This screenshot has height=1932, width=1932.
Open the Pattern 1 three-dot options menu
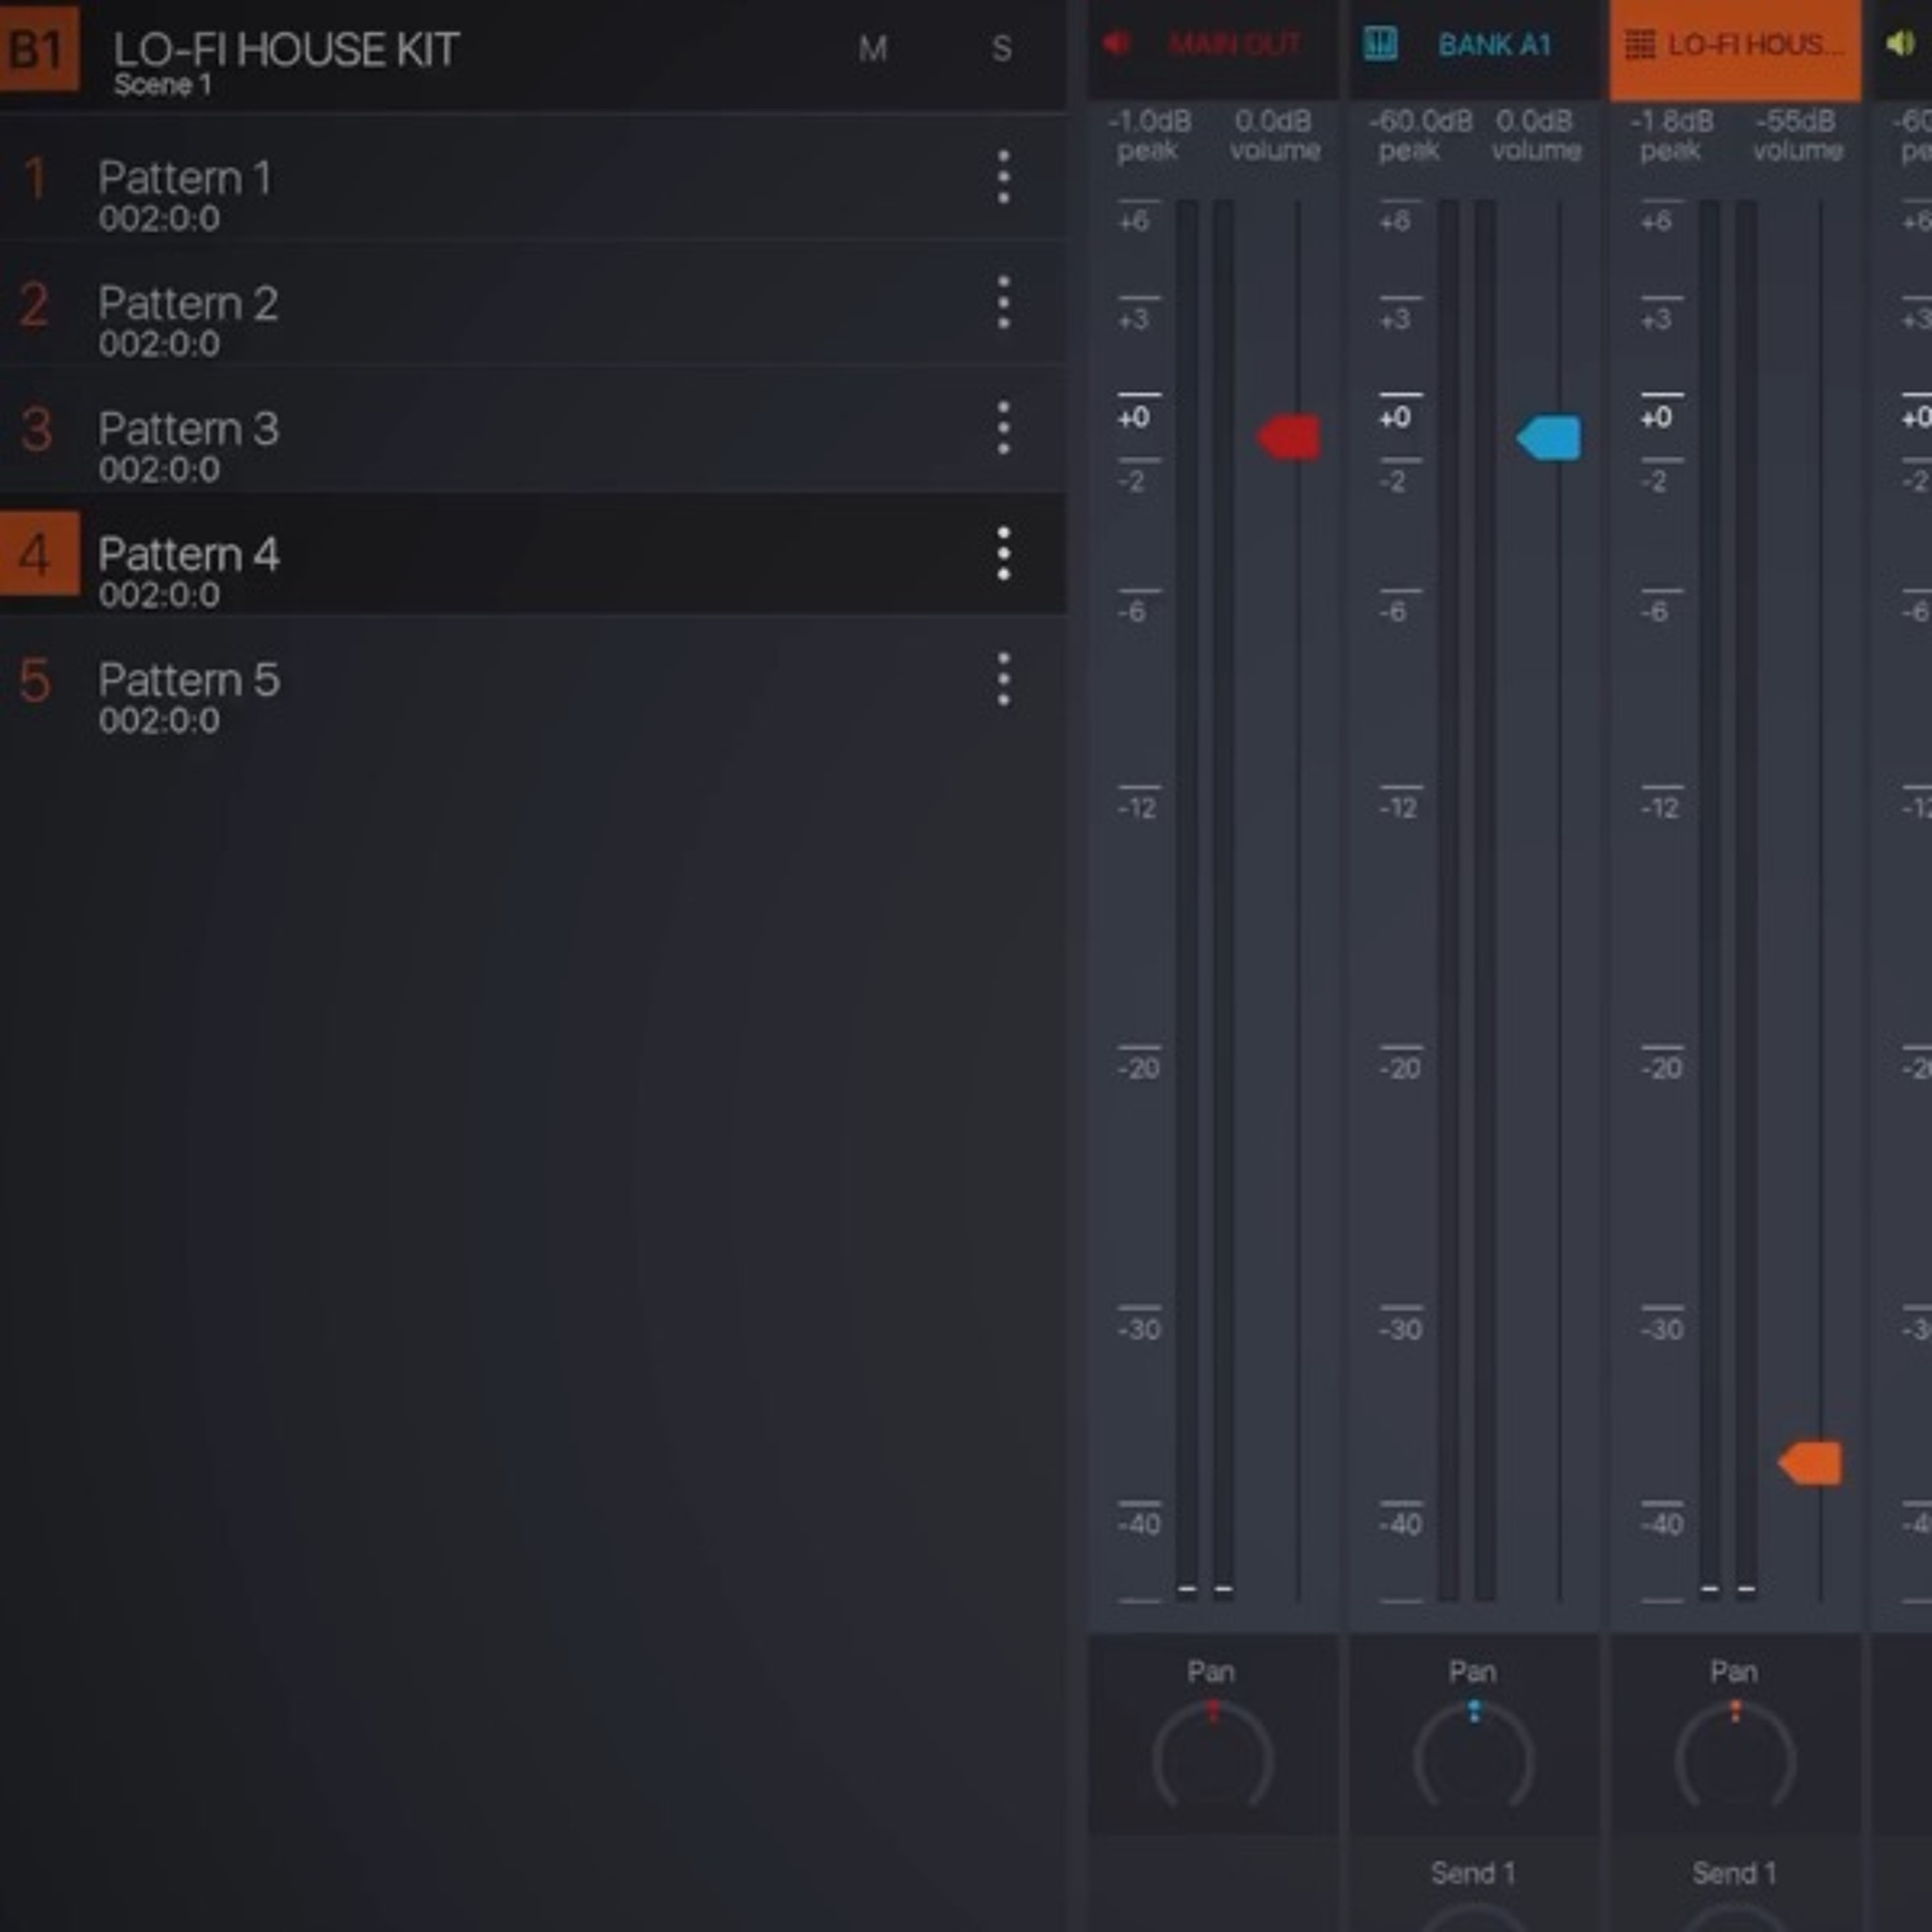click(x=1003, y=178)
